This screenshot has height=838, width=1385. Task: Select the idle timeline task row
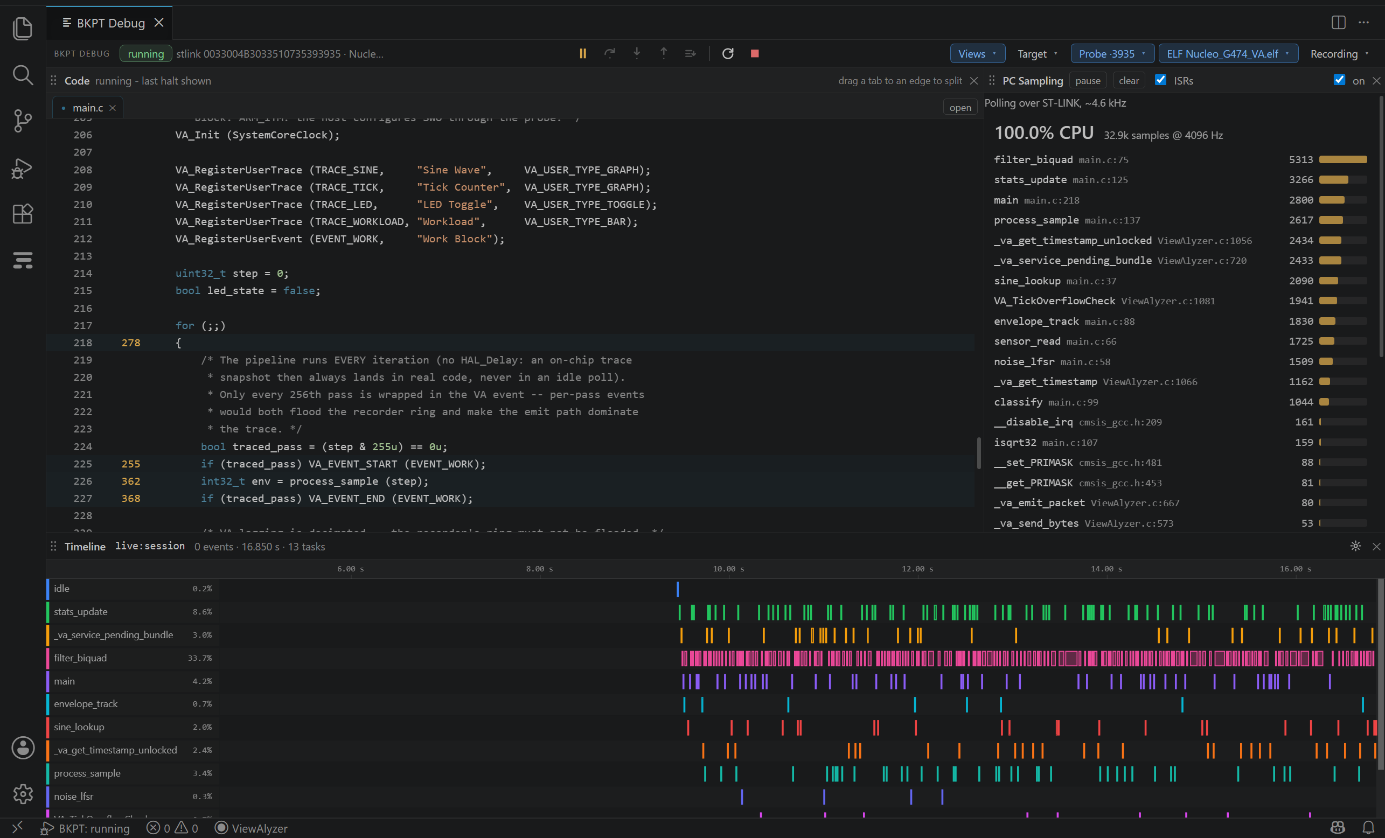[x=133, y=589]
